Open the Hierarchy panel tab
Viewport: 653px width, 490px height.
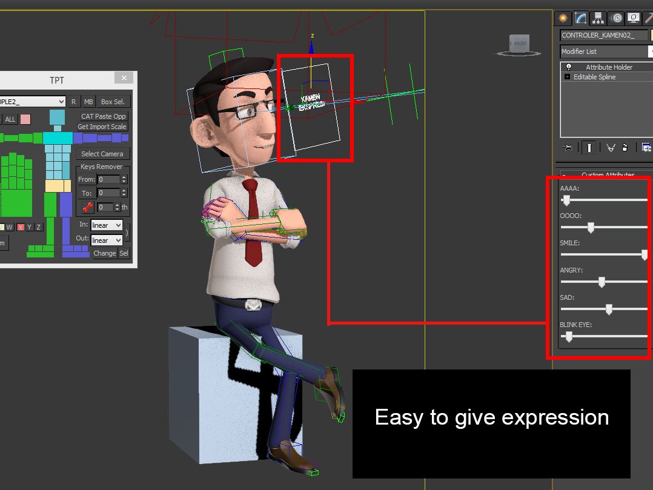click(598, 18)
